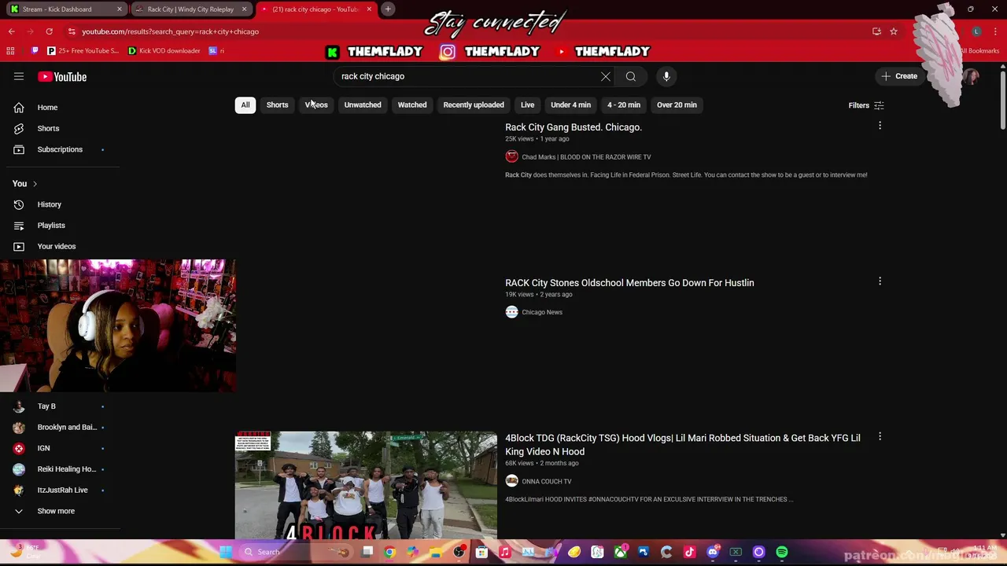Open the Twitch bookmark icon
This screenshot has width=1007, height=566.
click(x=35, y=50)
